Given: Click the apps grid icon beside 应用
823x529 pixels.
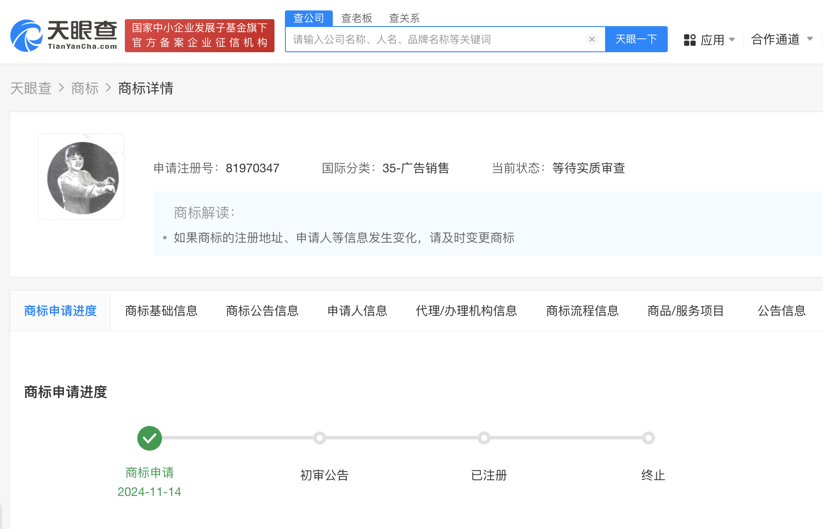Looking at the screenshot, I should (689, 40).
